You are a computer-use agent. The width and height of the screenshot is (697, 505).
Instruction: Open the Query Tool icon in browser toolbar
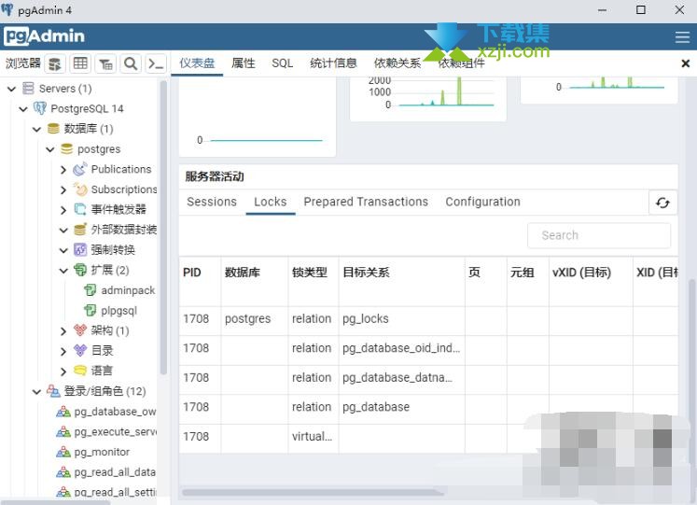(55, 63)
